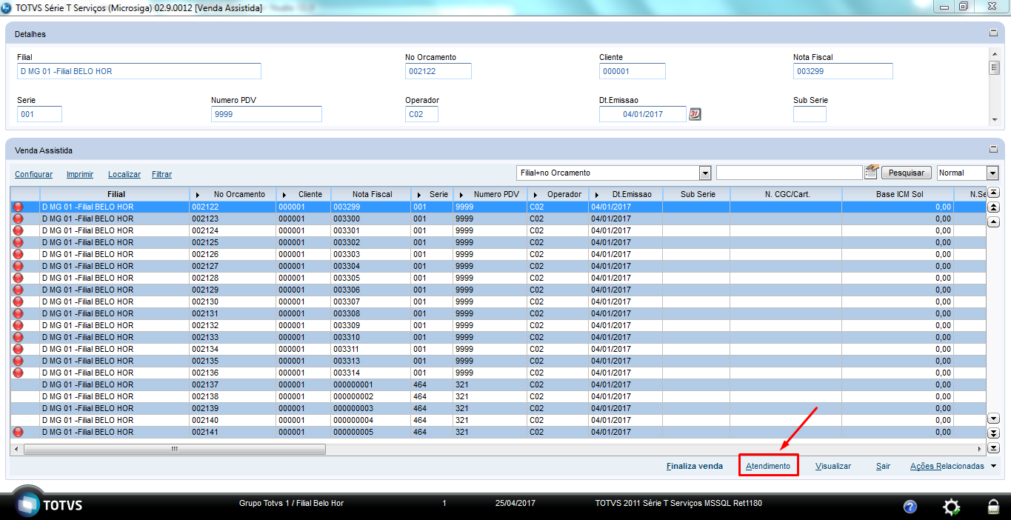The image size is (1011, 520).
Task: Click the Visualizar button
Action: point(833,466)
